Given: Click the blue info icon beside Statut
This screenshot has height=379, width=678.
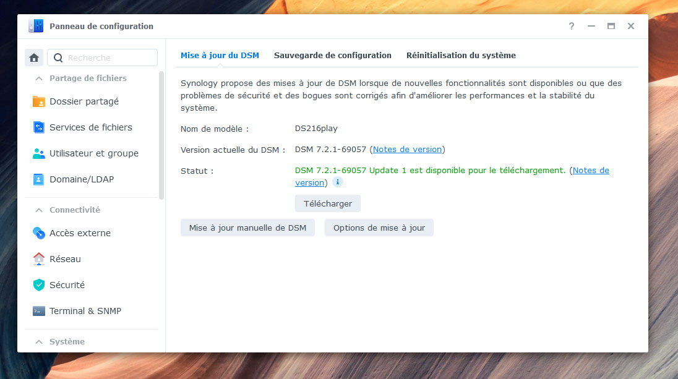Looking at the screenshot, I should tap(338, 182).
